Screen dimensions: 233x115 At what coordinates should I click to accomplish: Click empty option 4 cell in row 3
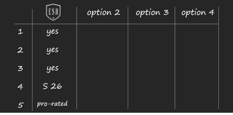[197, 68]
